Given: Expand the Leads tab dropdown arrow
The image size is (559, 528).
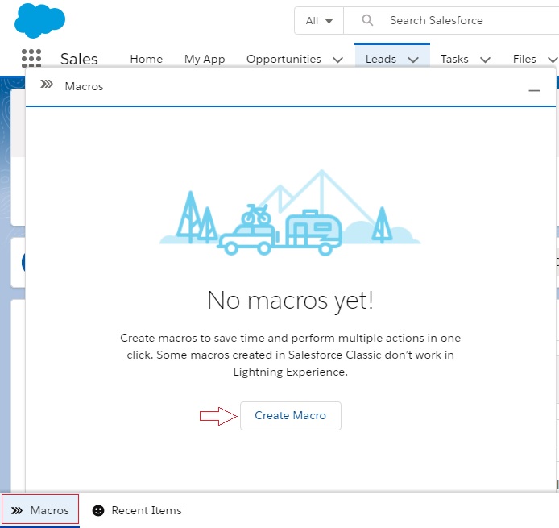Looking at the screenshot, I should (x=413, y=60).
